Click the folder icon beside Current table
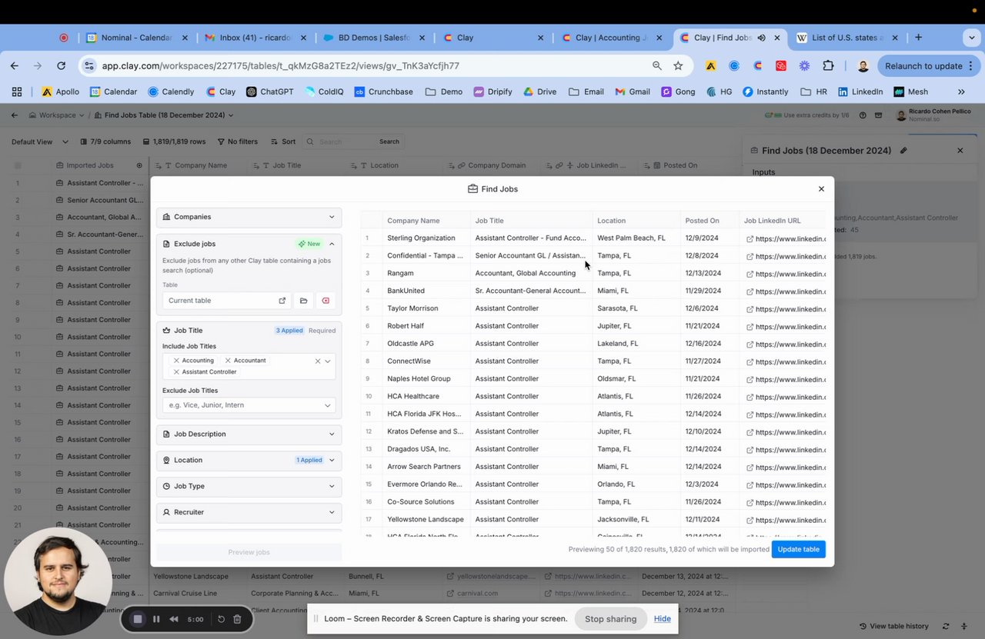 304,301
